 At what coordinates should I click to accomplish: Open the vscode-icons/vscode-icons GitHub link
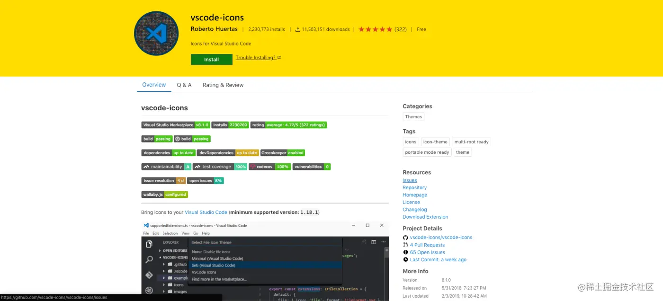(x=441, y=238)
